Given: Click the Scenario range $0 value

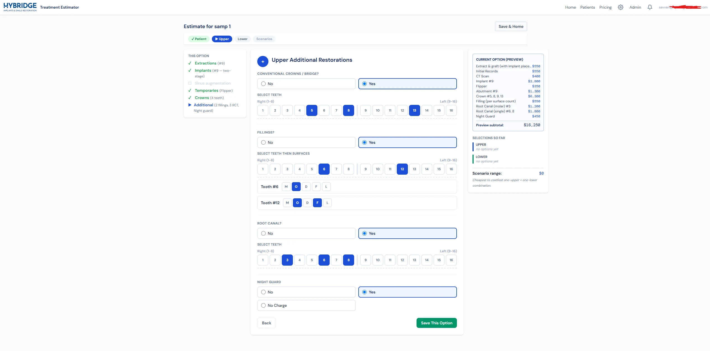Looking at the screenshot, I should coord(541,173).
